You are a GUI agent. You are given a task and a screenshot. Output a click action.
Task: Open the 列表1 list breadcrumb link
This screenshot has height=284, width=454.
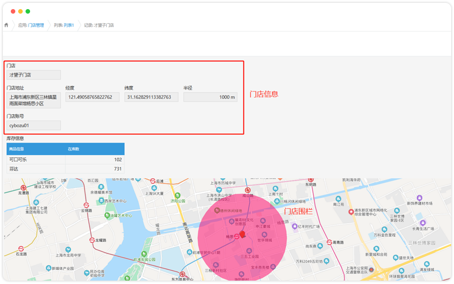click(69, 25)
